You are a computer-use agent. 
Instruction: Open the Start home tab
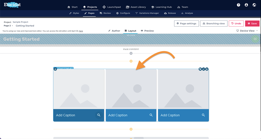click(72, 7)
